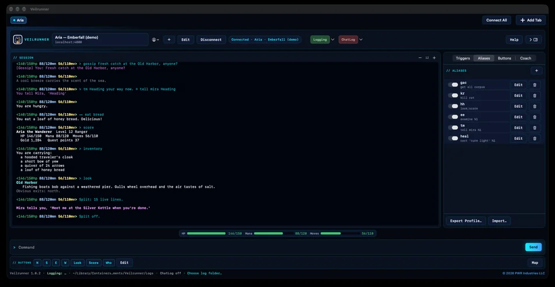Screen dimensions: 555x287
Task: Click the Connected status pill
Action: tap(265, 40)
